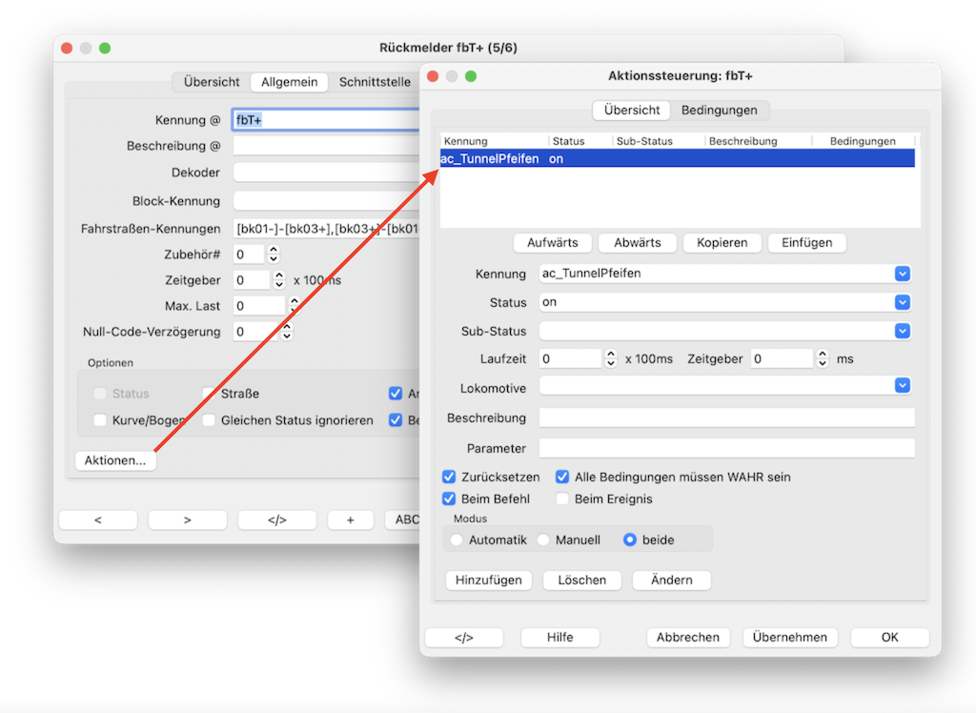The height and width of the screenshot is (713, 976).
Task: Click the next record > button
Action: click(187, 519)
